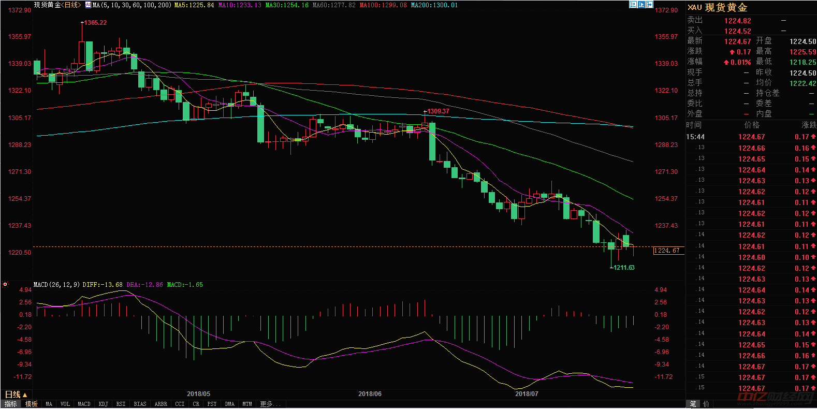The height and width of the screenshot is (409, 817).
Task: Click the MACD(26,12,9) parameters label
Action: [x=56, y=285]
